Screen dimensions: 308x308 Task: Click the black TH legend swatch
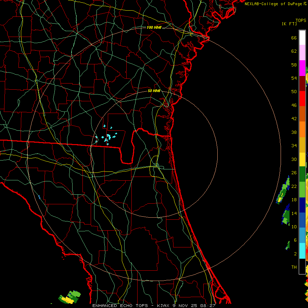click(x=302, y=266)
